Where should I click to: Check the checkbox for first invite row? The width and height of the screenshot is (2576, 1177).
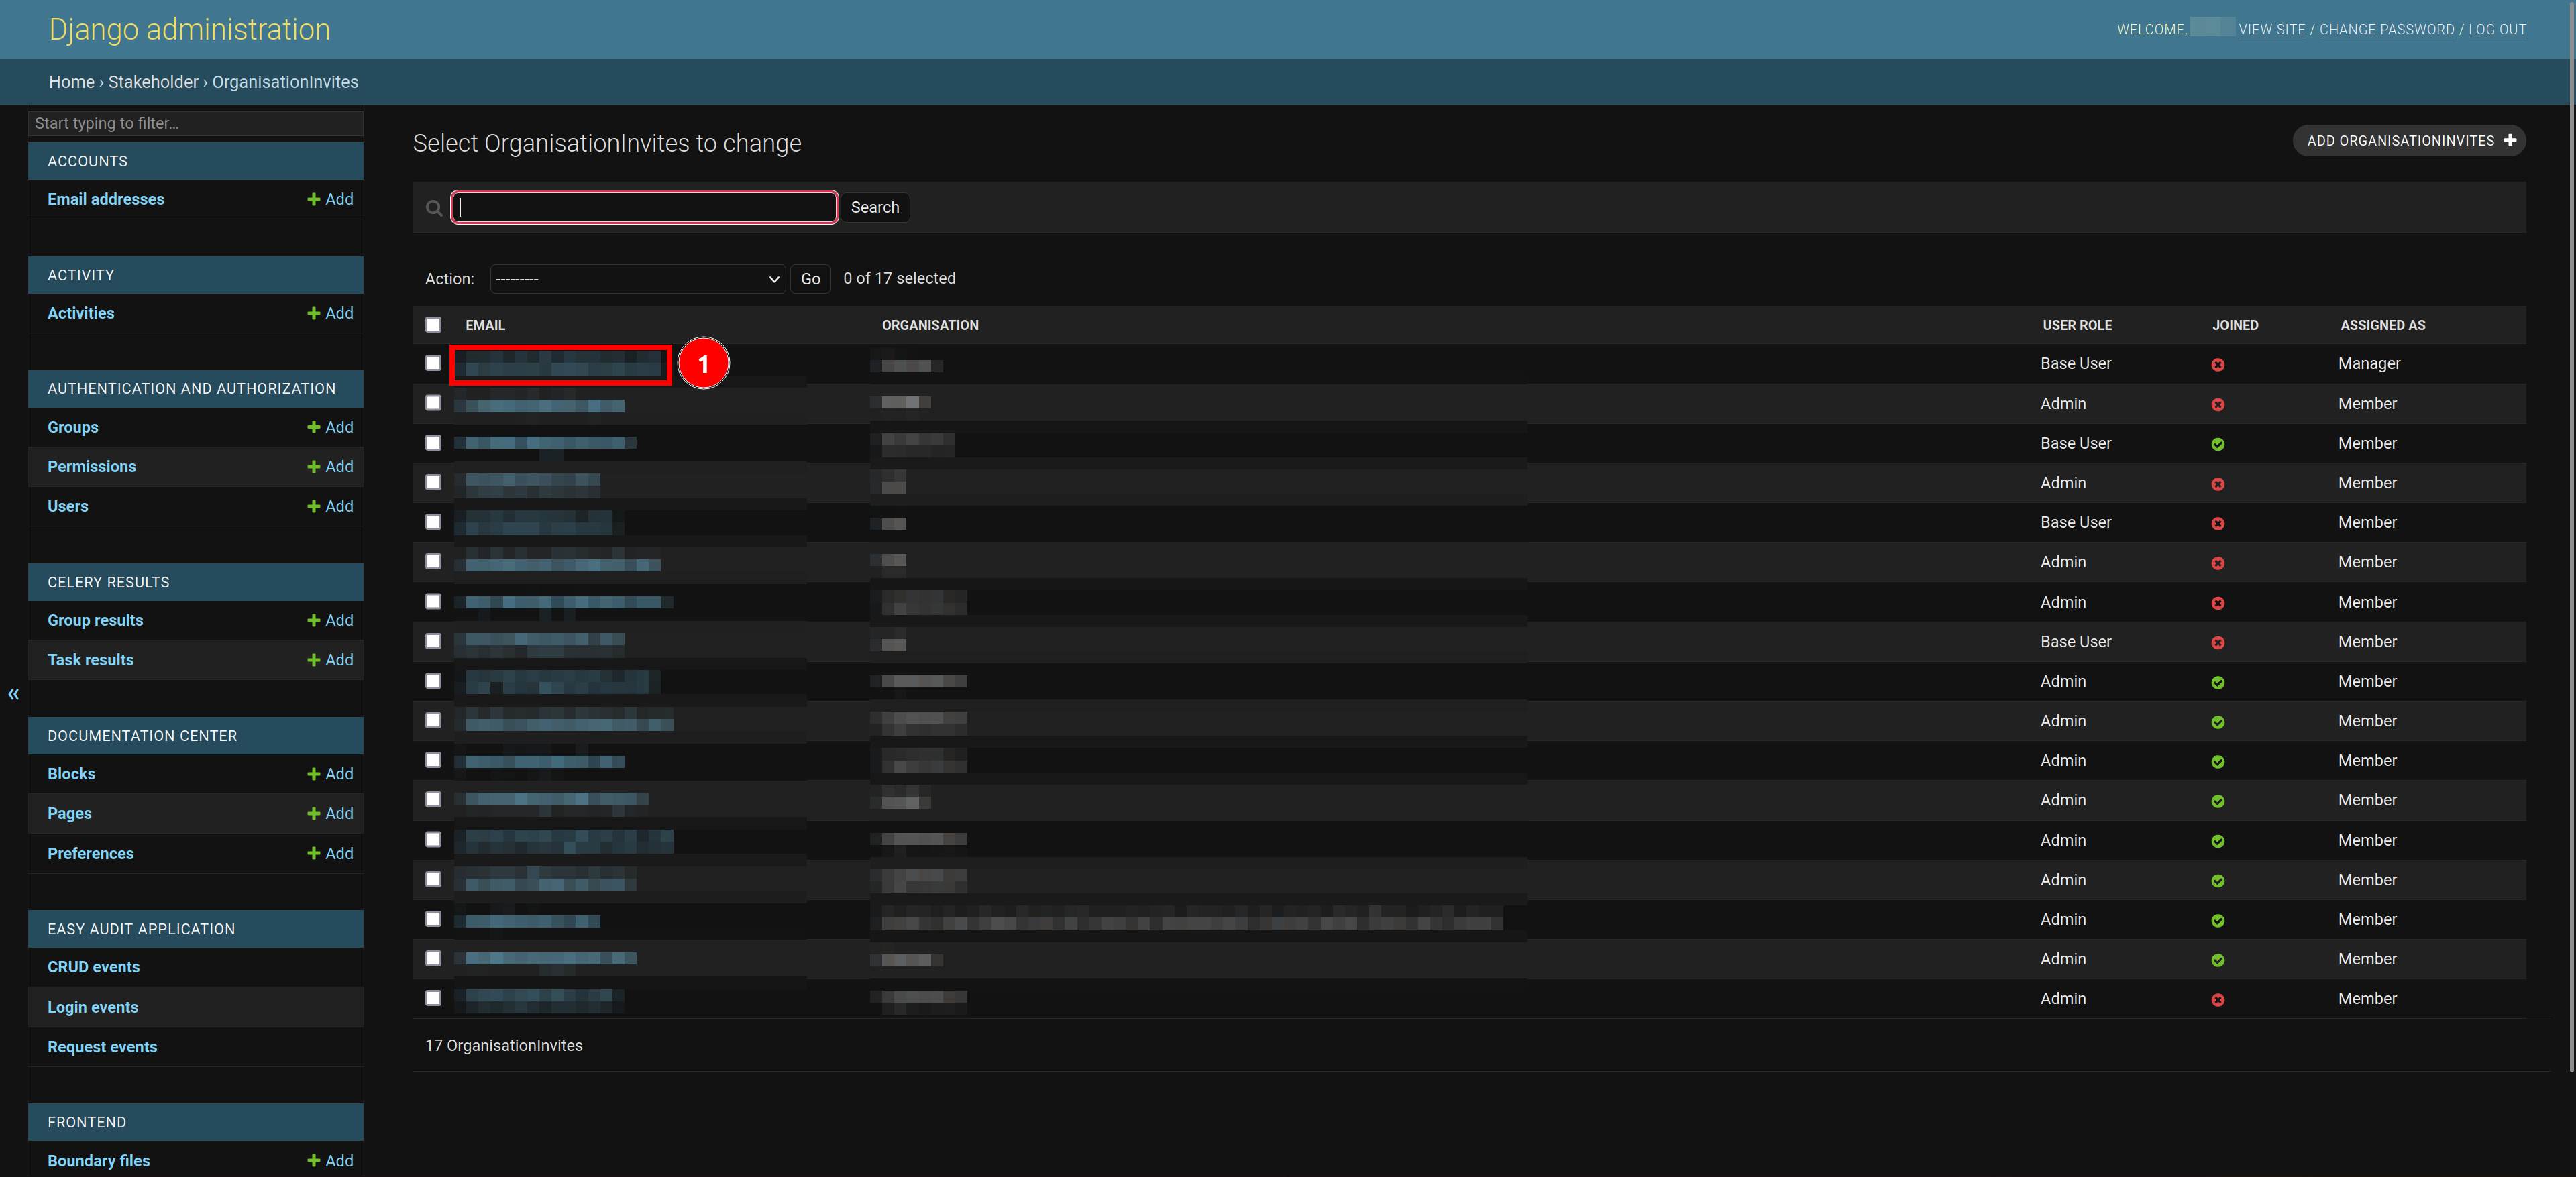click(x=434, y=363)
